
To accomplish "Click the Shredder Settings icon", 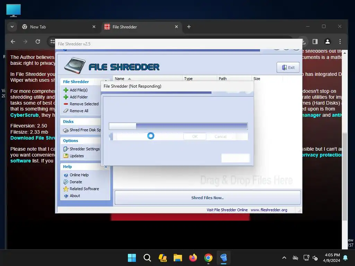I will pyautogui.click(x=66, y=149).
